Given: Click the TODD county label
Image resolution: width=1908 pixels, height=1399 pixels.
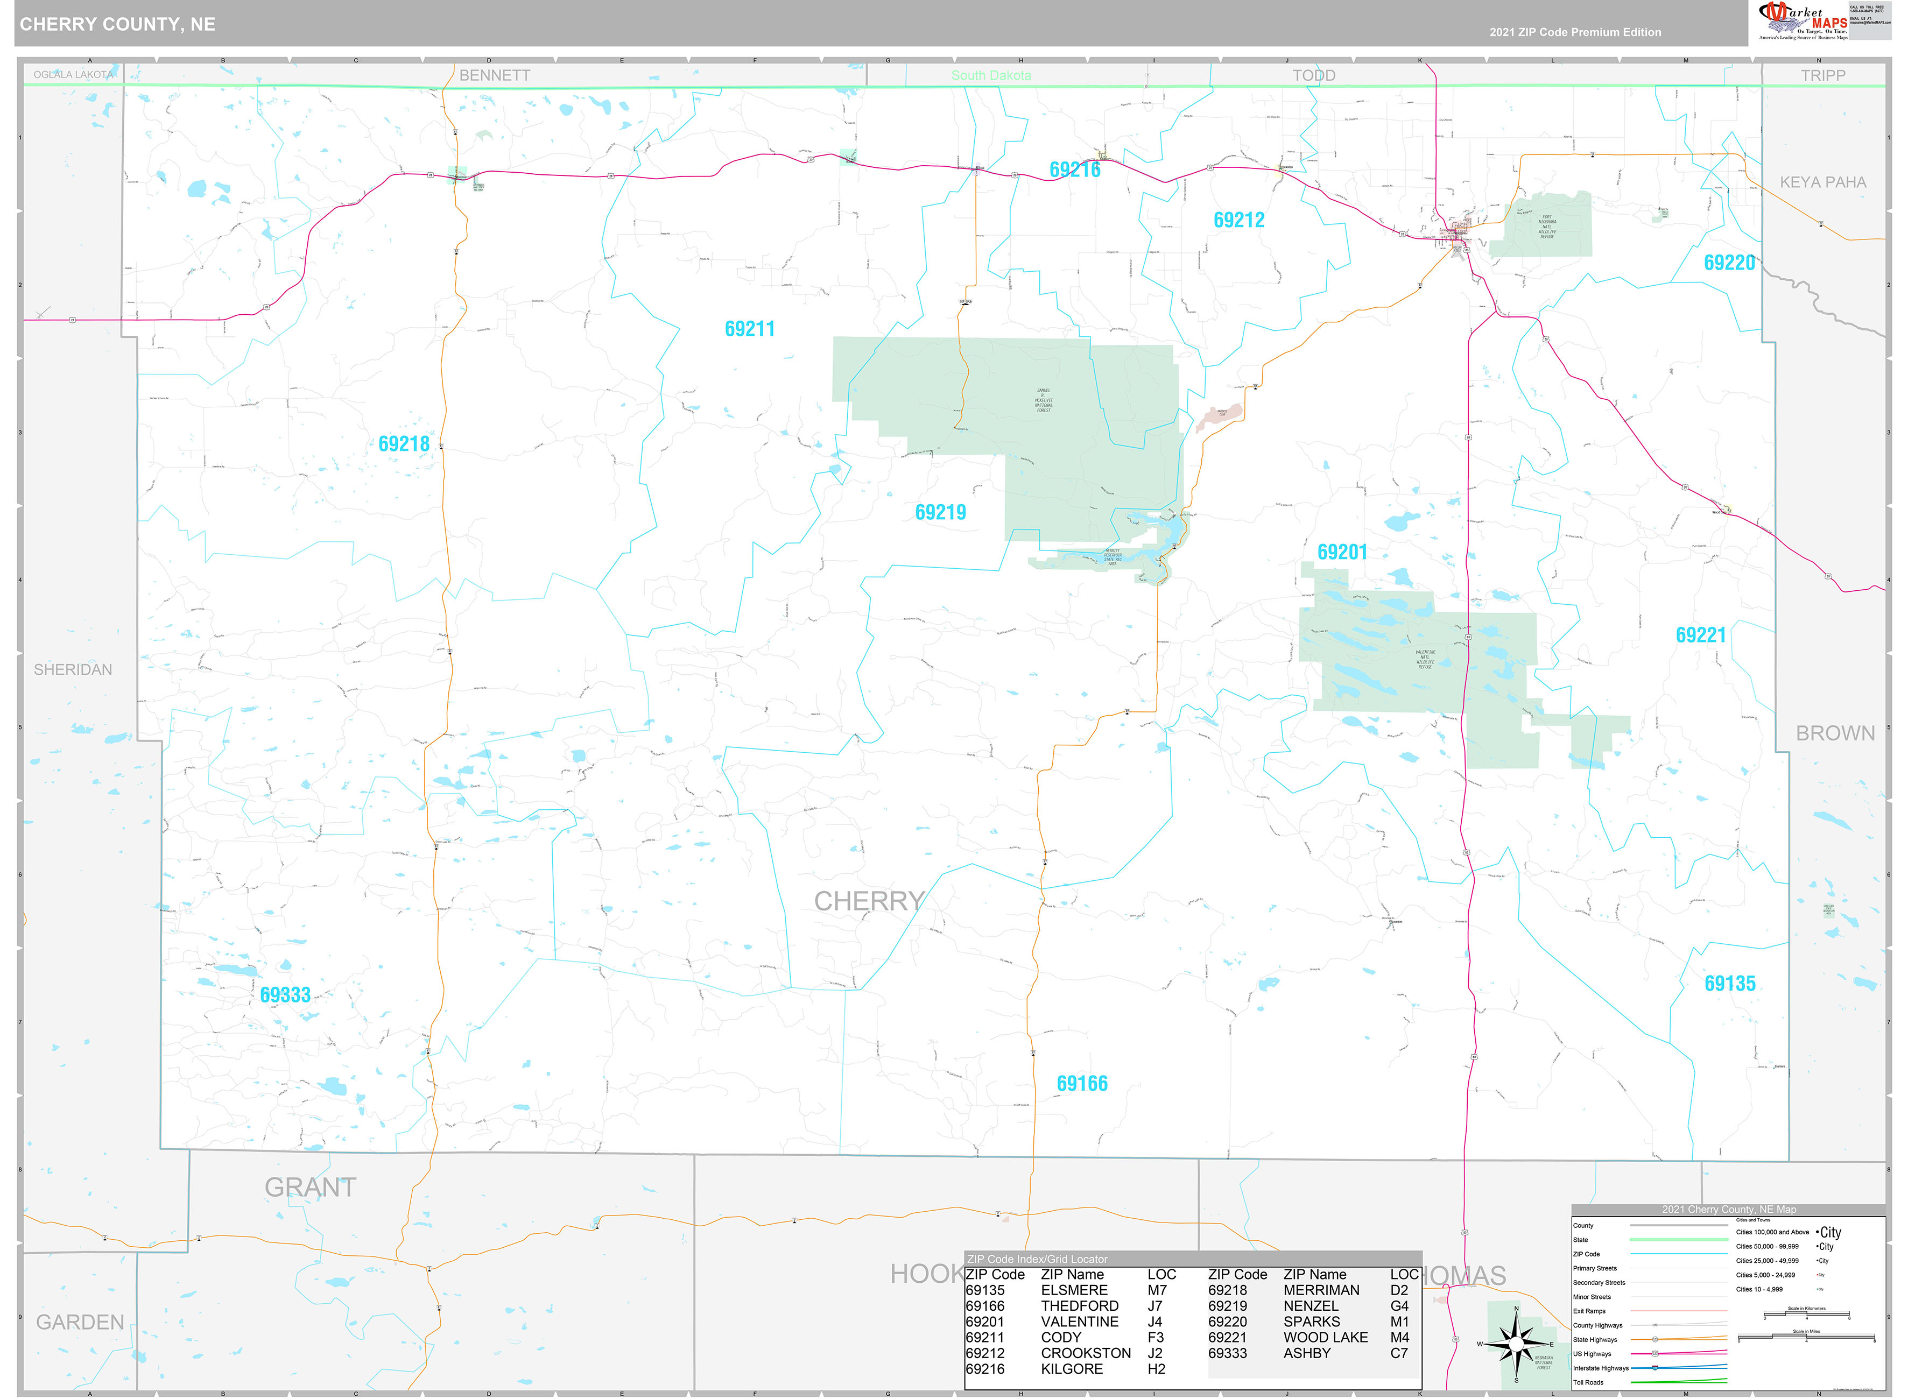Looking at the screenshot, I should pos(1313,75).
